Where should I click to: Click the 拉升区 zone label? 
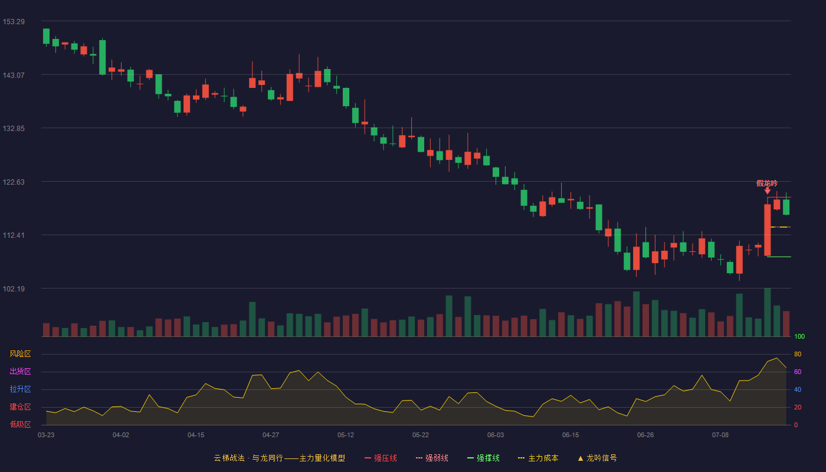coord(20,389)
